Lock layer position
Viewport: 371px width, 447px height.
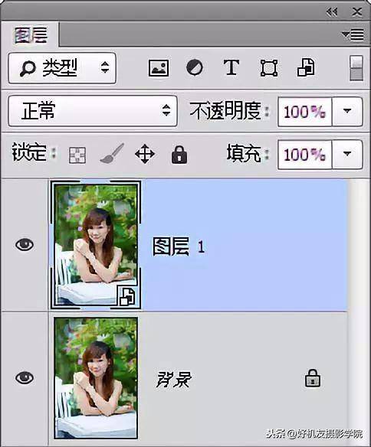coord(145,154)
